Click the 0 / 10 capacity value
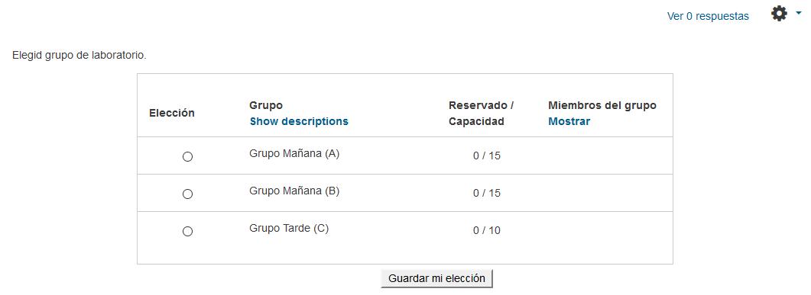This screenshot has height=295, width=811. tap(487, 230)
